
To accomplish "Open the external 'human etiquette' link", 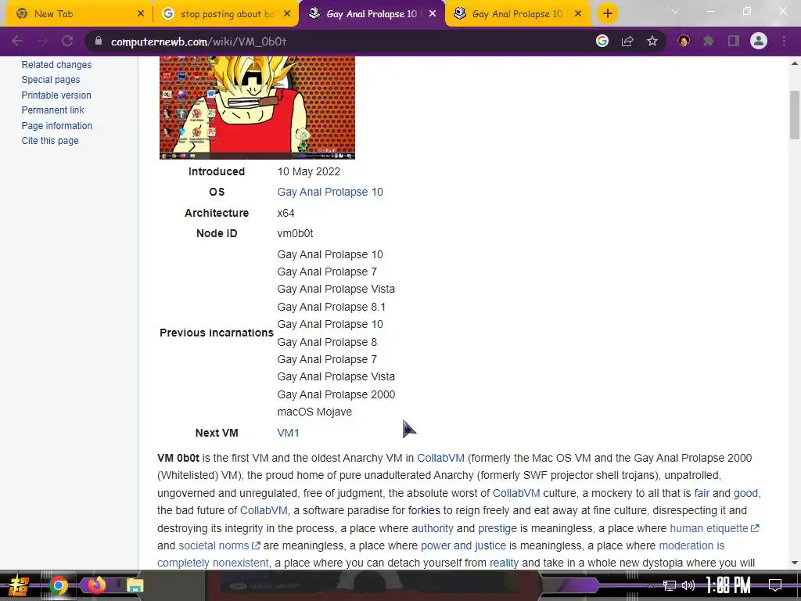I will pyautogui.click(x=714, y=528).
